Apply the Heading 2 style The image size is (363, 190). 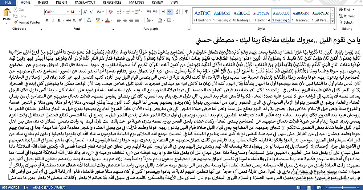point(222,16)
